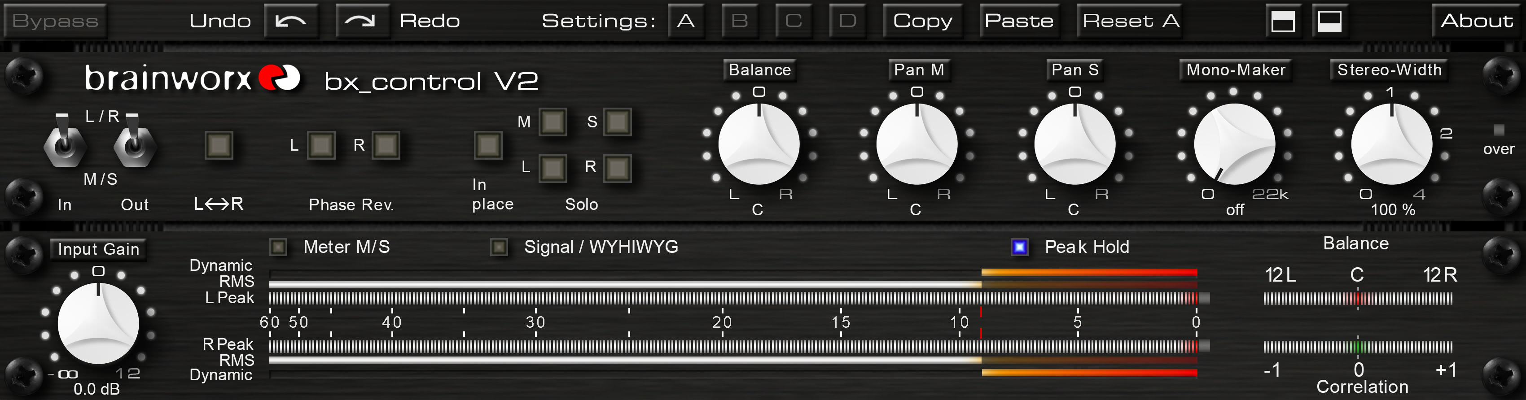The width and height of the screenshot is (1526, 400).
Task: Toggle Phase Rev. R button
Action: (386, 146)
